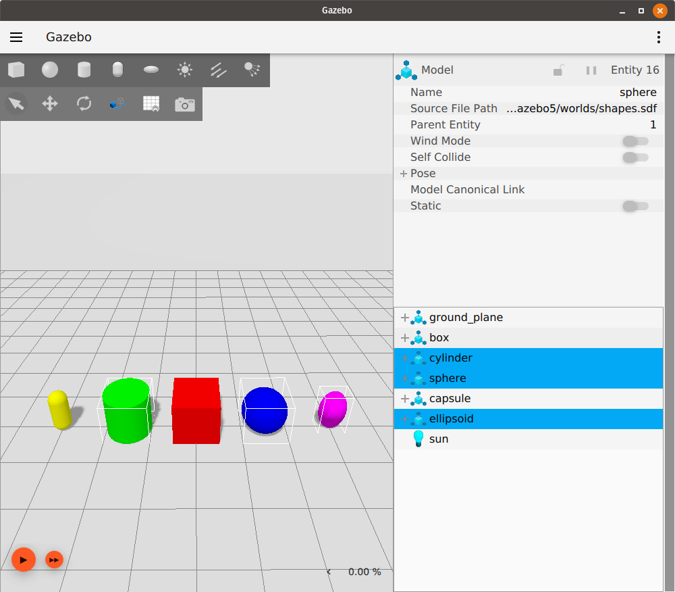Maximize the Gazebo window

[641, 11]
